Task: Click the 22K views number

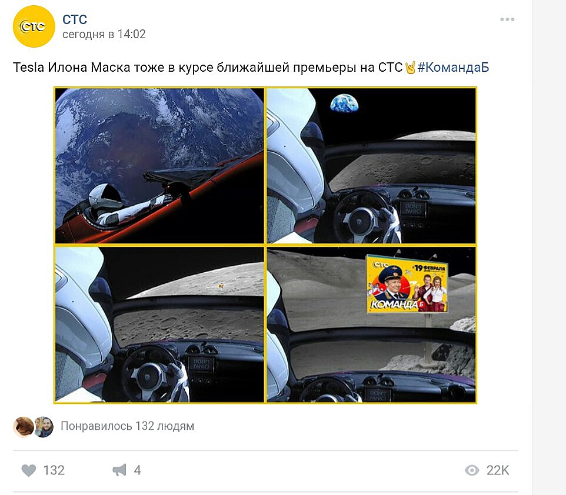Action: 498,470
